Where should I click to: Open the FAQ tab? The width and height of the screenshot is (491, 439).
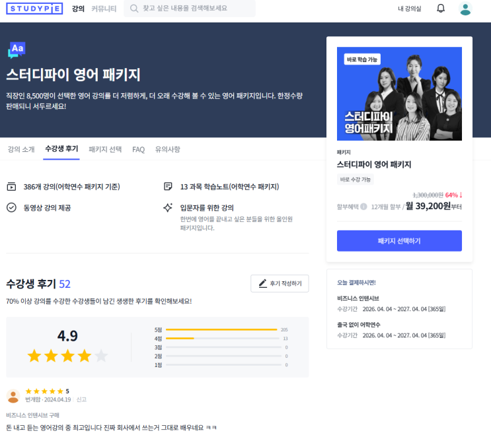tap(138, 150)
